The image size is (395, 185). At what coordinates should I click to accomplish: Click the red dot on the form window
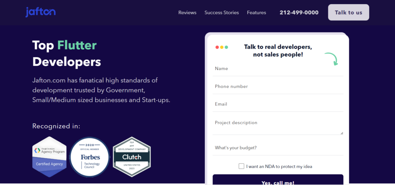click(217, 47)
